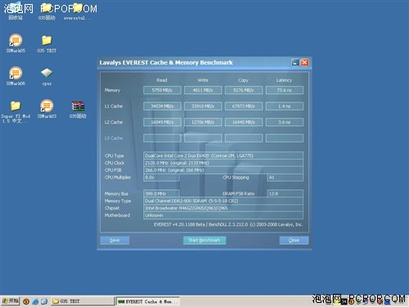
Task: Click the empty L3 Cache Read field
Action: pos(162,138)
